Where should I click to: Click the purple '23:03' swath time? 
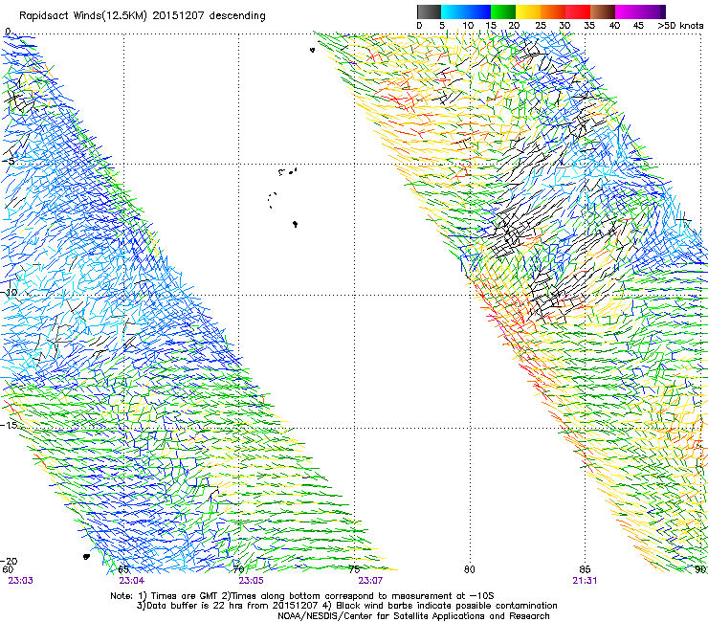pyautogui.click(x=20, y=581)
